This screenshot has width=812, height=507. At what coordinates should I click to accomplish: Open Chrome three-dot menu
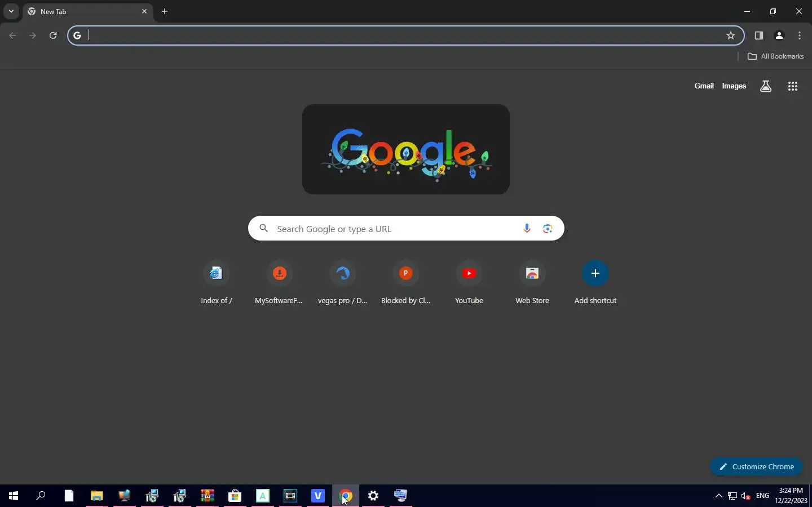pos(800,35)
